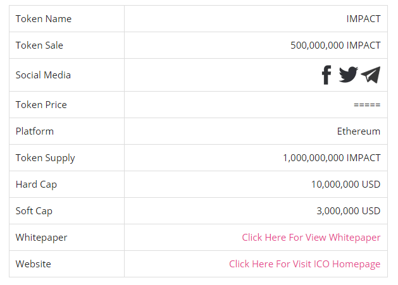Select the 'Token Price' row label
This screenshot has width=398, height=285.
(41, 105)
